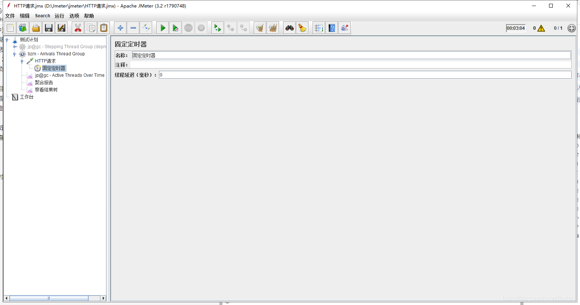580x305 pixels.
Task: Open the 选项 menu
Action: click(74, 16)
